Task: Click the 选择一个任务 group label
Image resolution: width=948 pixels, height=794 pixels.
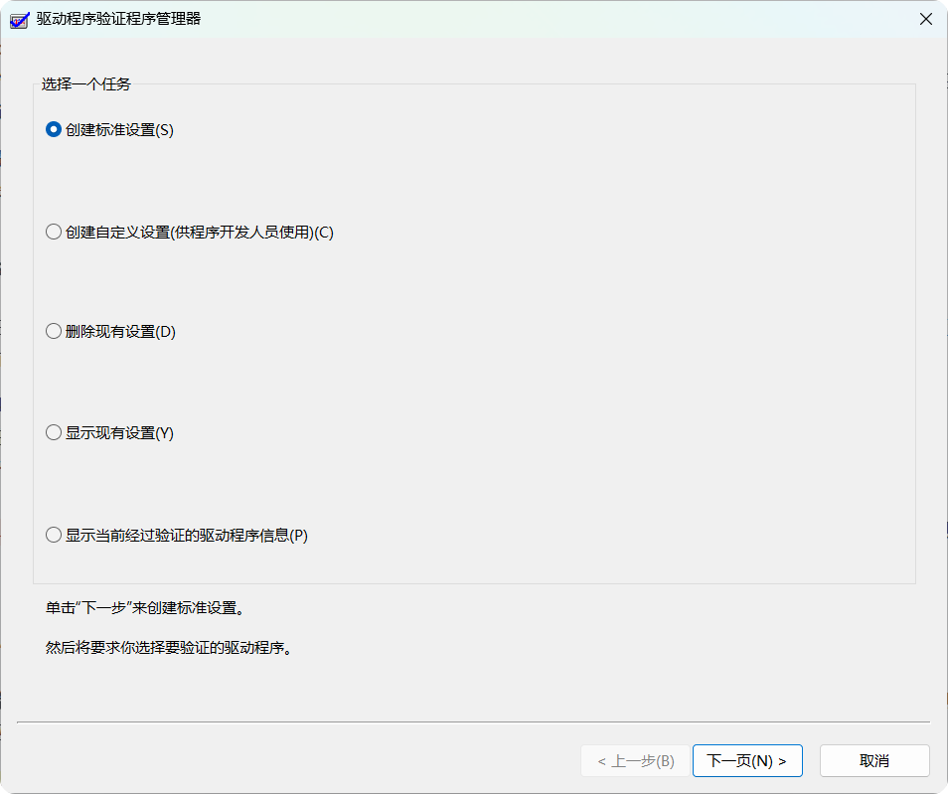Action: click(x=85, y=84)
